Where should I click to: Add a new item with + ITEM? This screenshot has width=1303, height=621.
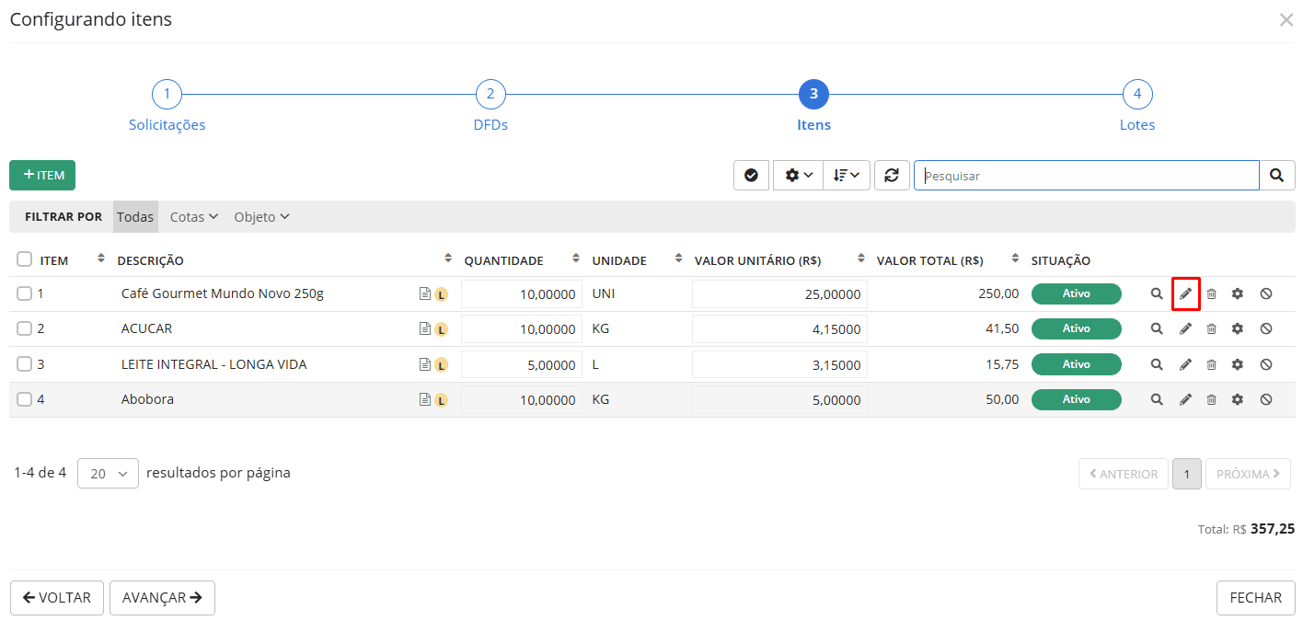[x=42, y=175]
